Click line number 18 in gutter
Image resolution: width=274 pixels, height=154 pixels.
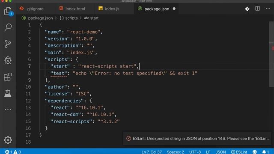point(28,142)
